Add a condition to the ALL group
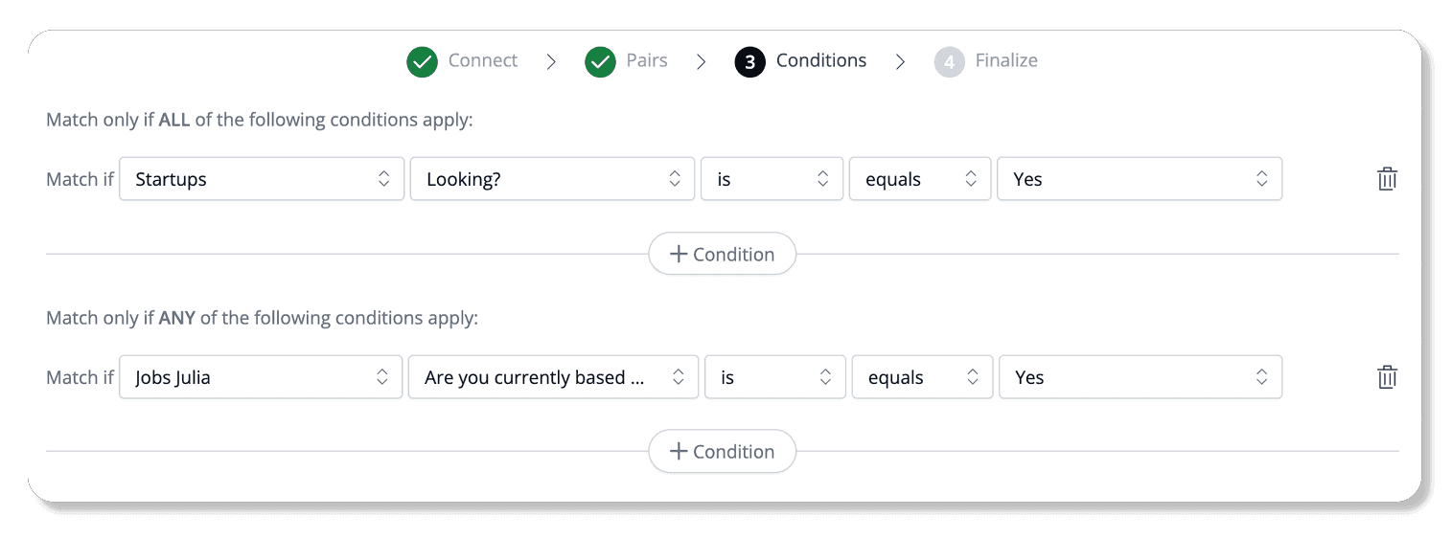The height and width of the screenshot is (539, 1452). pyautogui.click(x=723, y=254)
